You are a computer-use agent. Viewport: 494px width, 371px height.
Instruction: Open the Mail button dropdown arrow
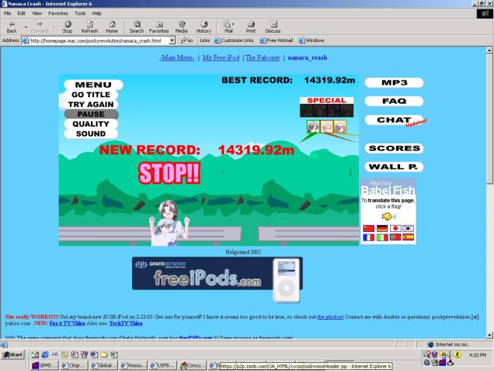233,24
